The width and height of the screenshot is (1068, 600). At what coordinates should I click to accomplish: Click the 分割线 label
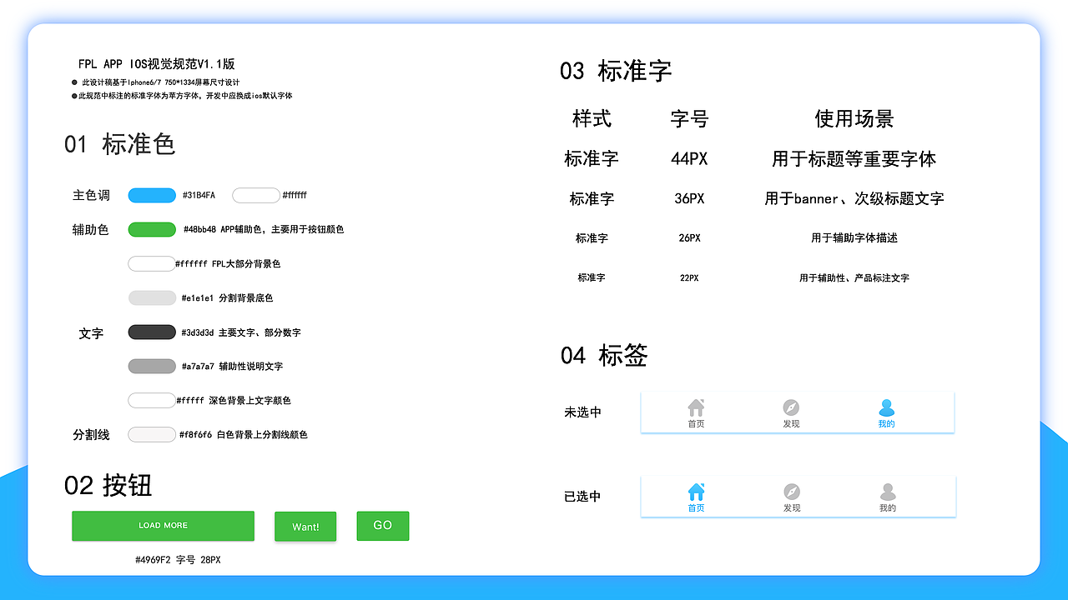click(x=91, y=434)
